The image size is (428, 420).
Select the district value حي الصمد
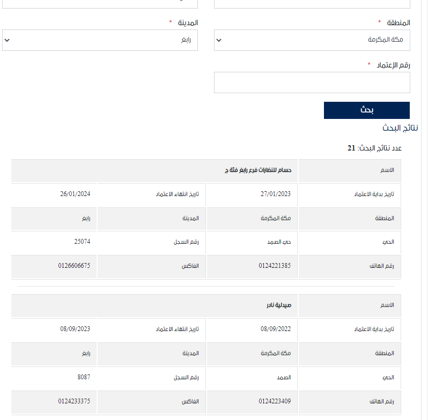(x=279, y=242)
